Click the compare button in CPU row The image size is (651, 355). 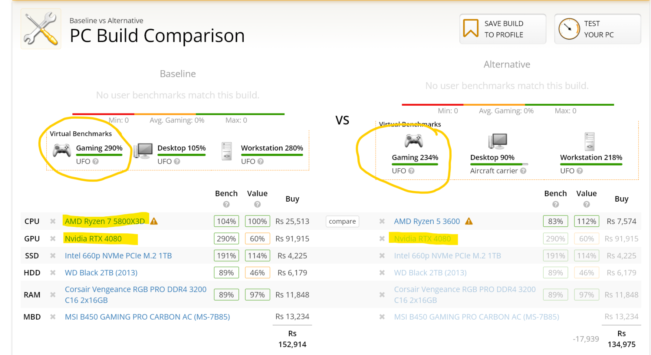(x=342, y=221)
